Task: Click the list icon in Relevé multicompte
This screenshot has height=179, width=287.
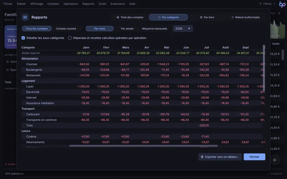Action: point(233,17)
